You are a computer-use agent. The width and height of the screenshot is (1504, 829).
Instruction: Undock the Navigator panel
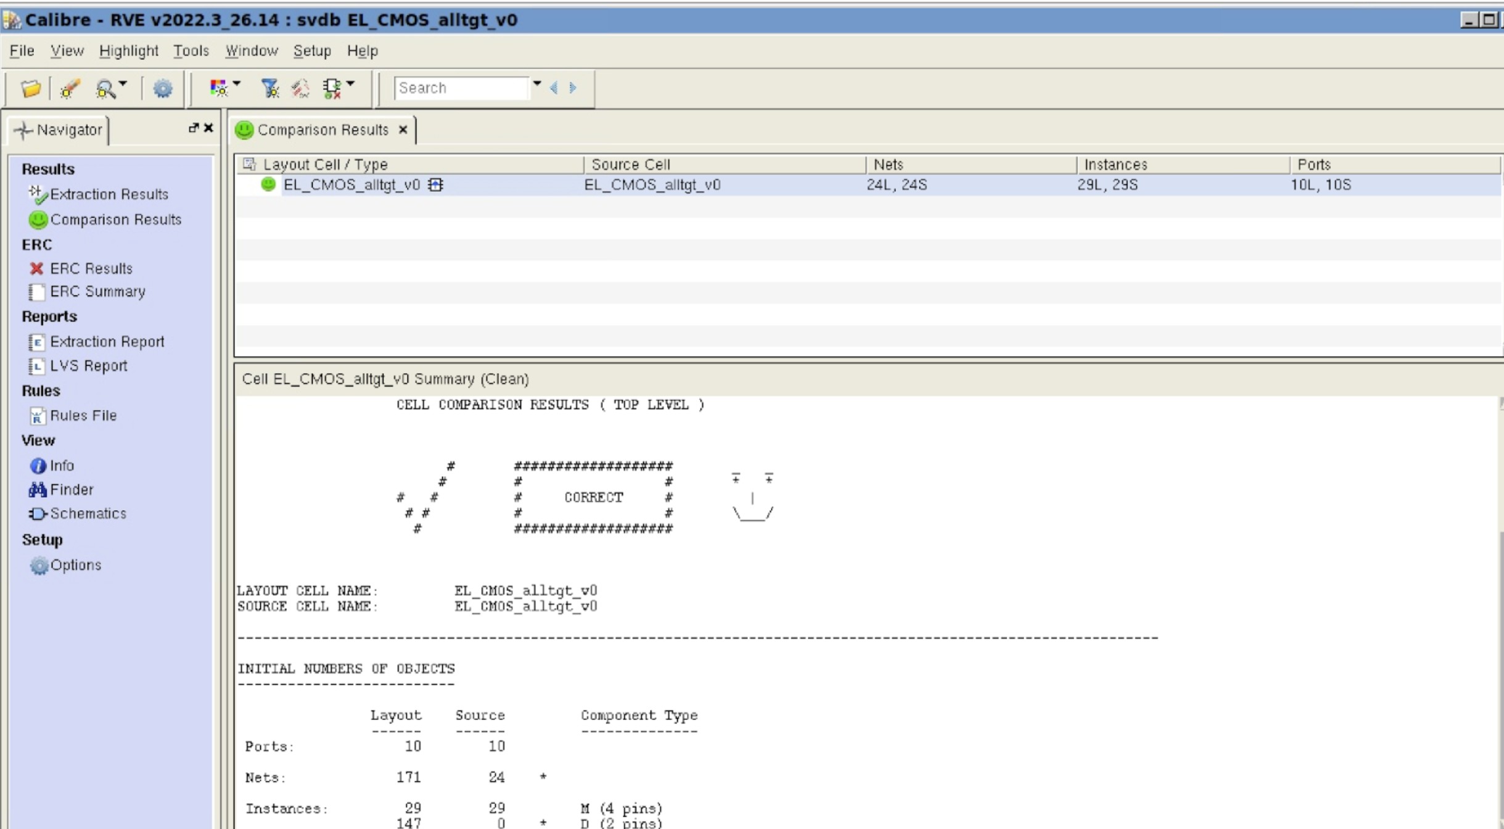193,128
